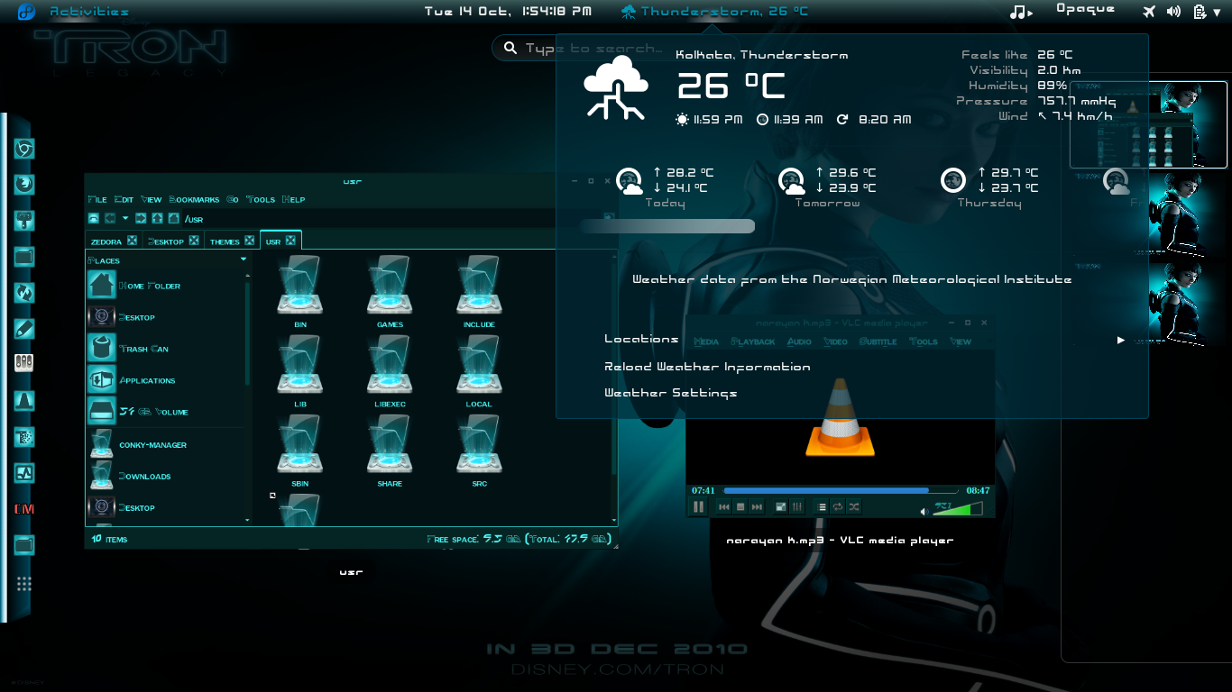1232x692 pixels.
Task: Toggle fullscreen in VLC
Action: [781, 507]
